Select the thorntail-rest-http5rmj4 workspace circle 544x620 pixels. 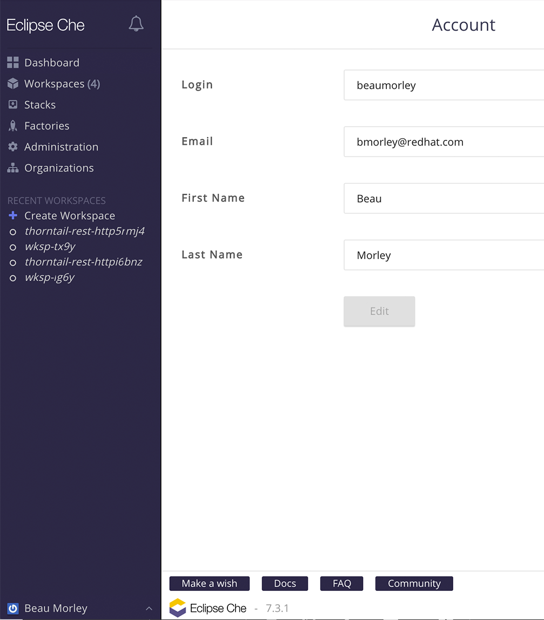tap(12, 231)
